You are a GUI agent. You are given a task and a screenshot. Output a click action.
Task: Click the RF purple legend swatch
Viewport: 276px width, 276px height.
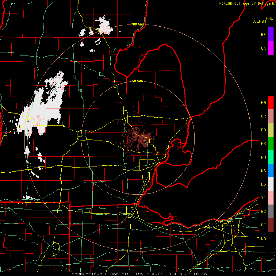pos(271,34)
